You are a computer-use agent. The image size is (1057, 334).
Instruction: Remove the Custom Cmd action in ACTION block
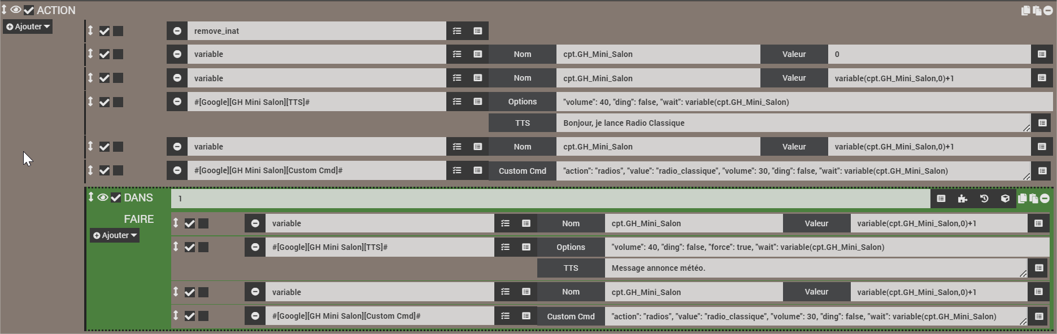[x=177, y=170]
